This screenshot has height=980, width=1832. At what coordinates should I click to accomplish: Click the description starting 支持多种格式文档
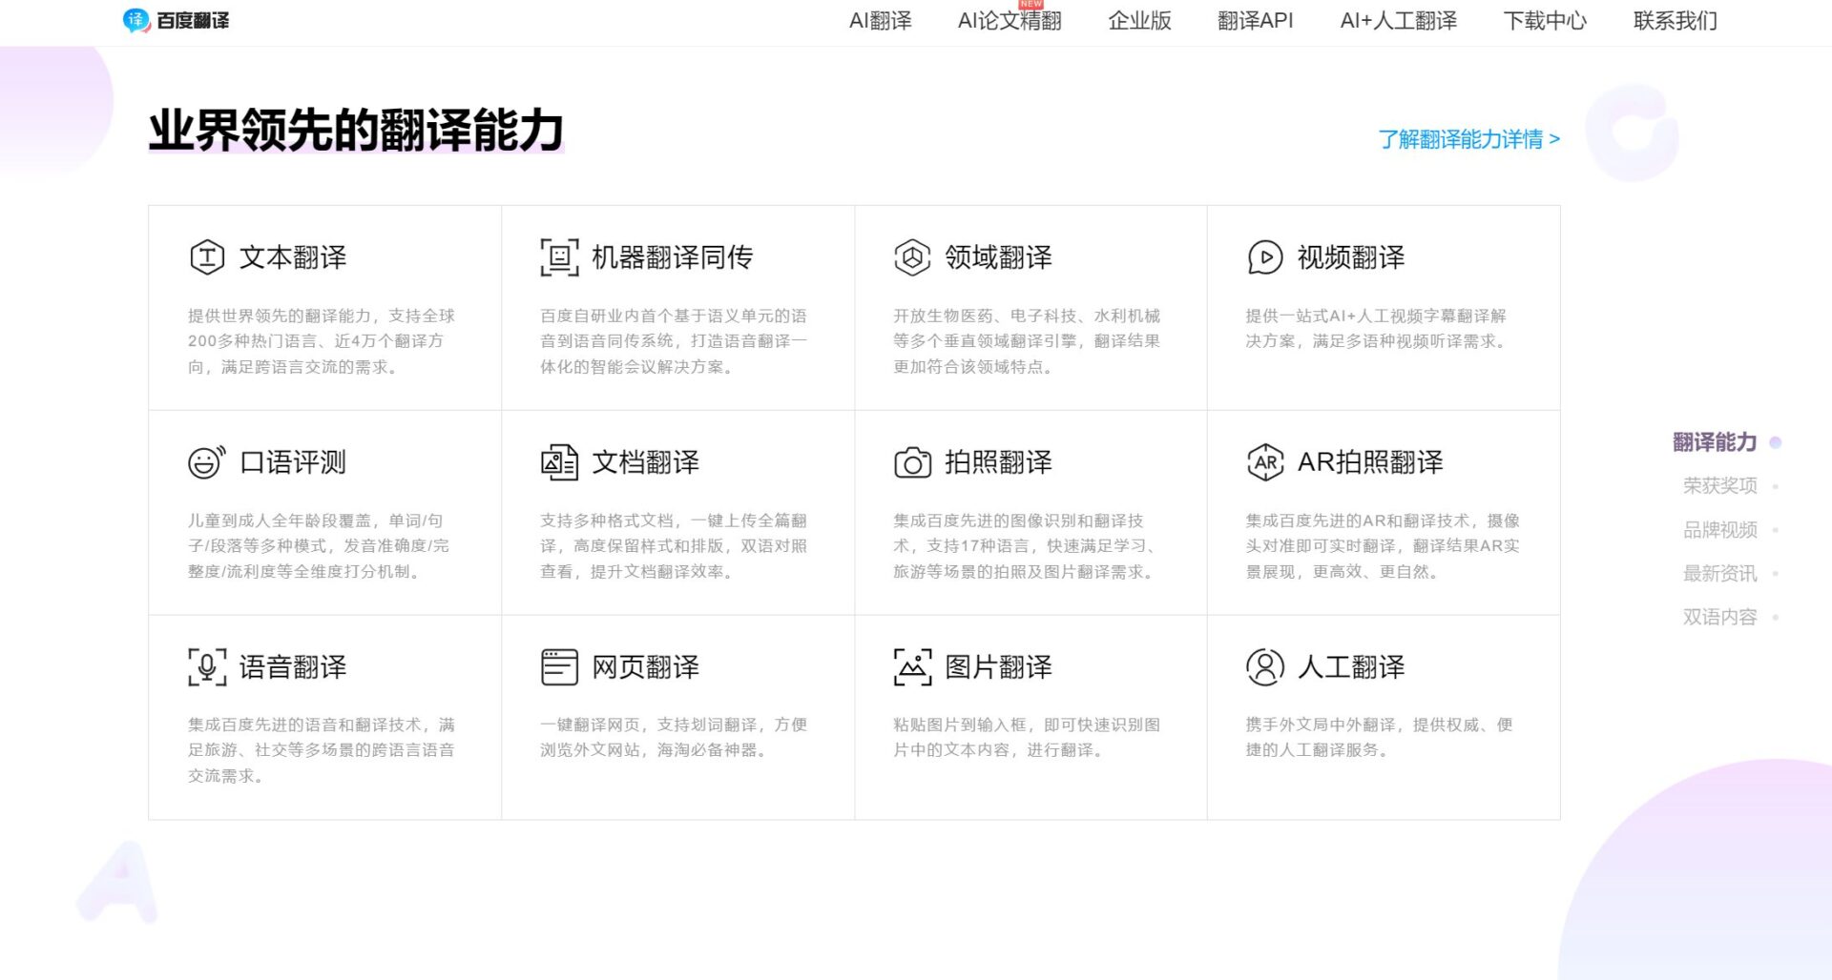tap(674, 546)
